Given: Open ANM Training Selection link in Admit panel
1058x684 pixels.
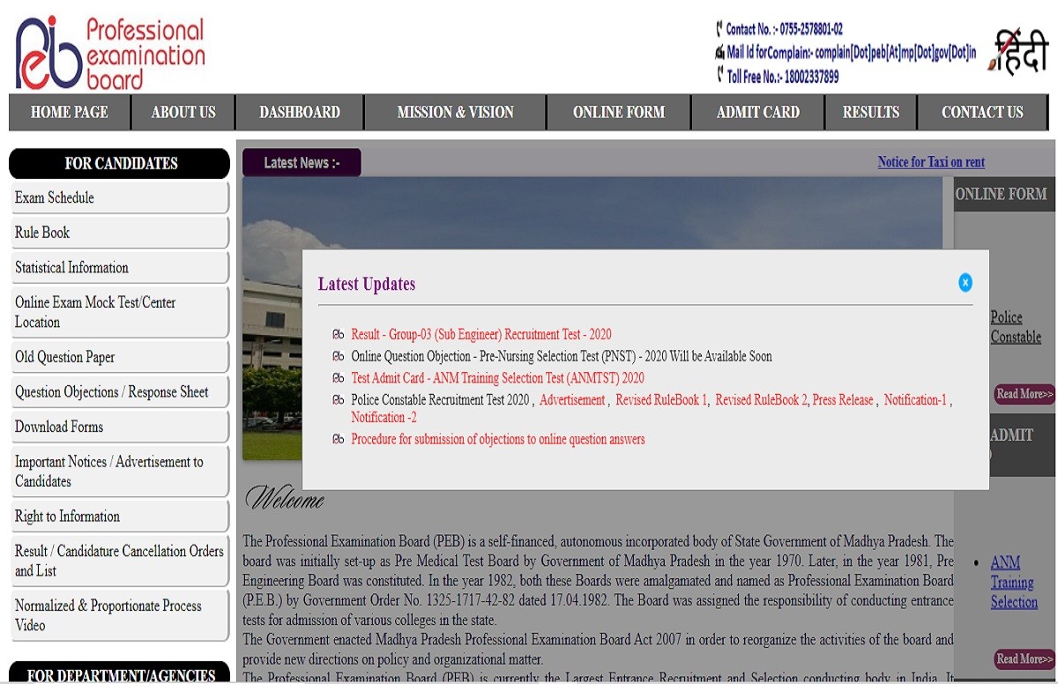Looking at the screenshot, I should (1013, 583).
